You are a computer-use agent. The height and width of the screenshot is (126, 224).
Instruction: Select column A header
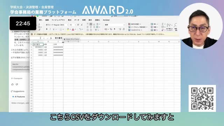click(38, 42)
